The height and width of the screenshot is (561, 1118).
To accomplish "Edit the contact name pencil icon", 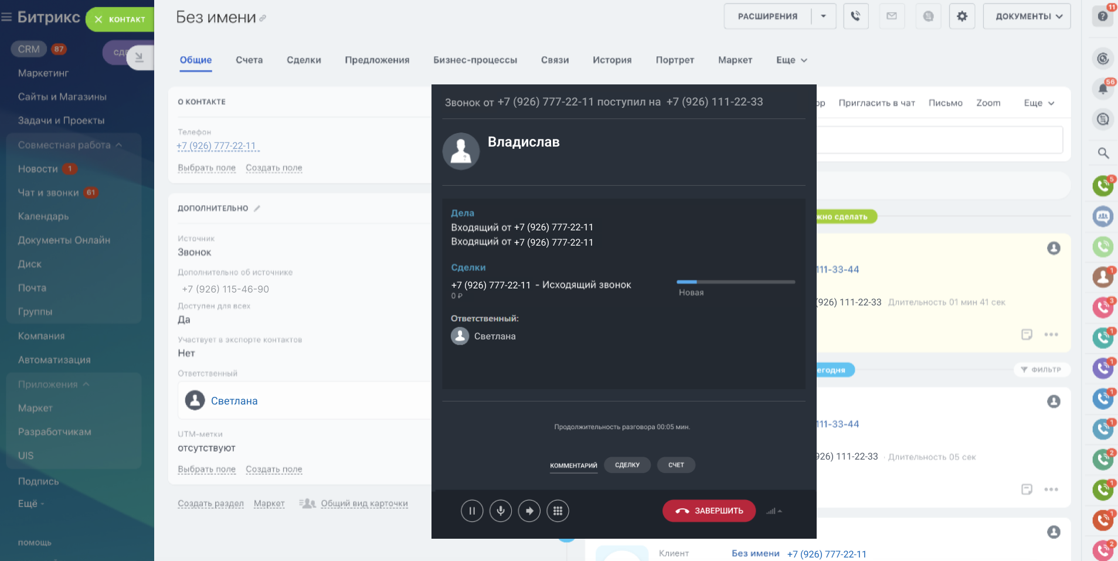I will click(263, 18).
